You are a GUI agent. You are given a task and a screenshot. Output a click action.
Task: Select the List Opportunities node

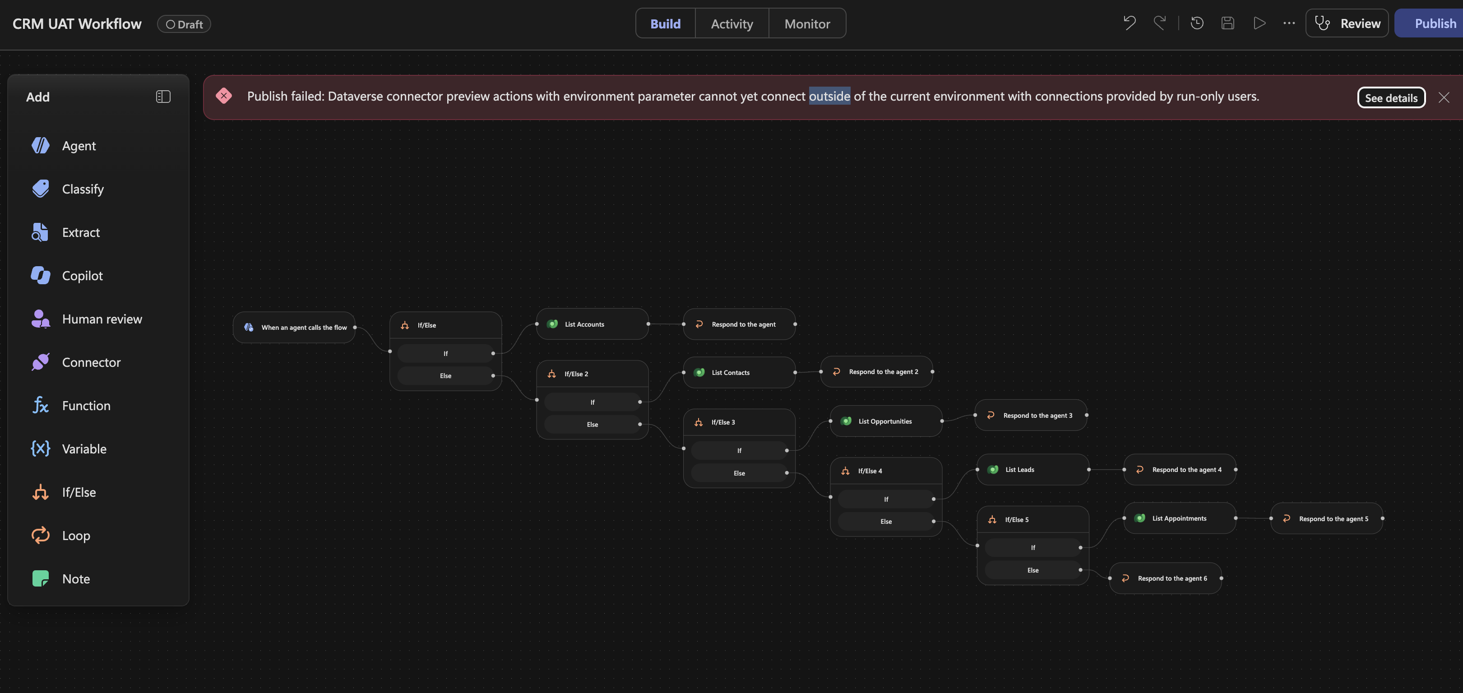886,421
